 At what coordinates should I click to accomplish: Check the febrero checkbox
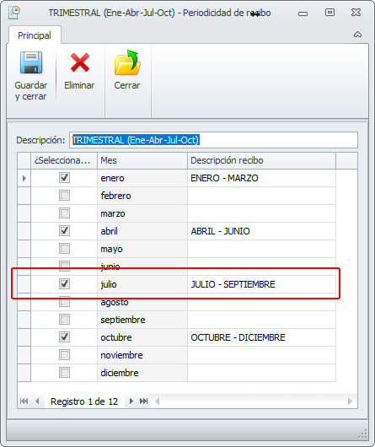[64, 196]
